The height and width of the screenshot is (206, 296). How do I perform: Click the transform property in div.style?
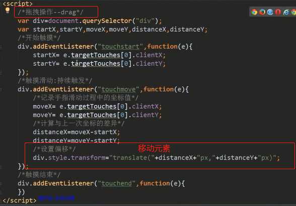[x=88, y=158]
